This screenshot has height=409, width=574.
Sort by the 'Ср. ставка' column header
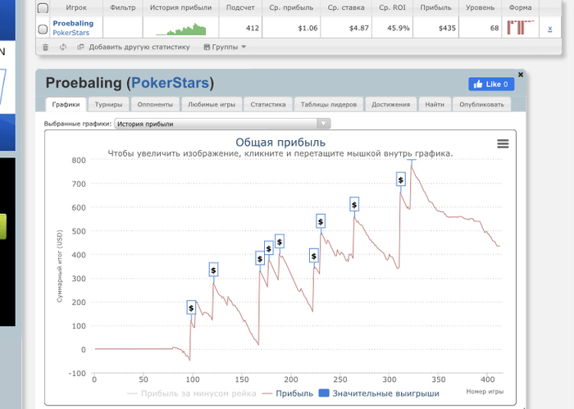(x=346, y=7)
